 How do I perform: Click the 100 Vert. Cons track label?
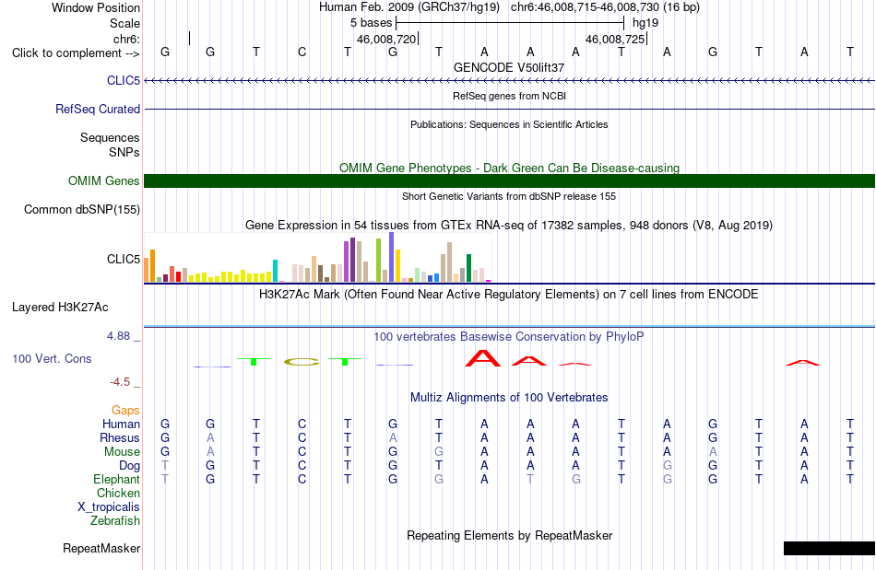click(52, 358)
